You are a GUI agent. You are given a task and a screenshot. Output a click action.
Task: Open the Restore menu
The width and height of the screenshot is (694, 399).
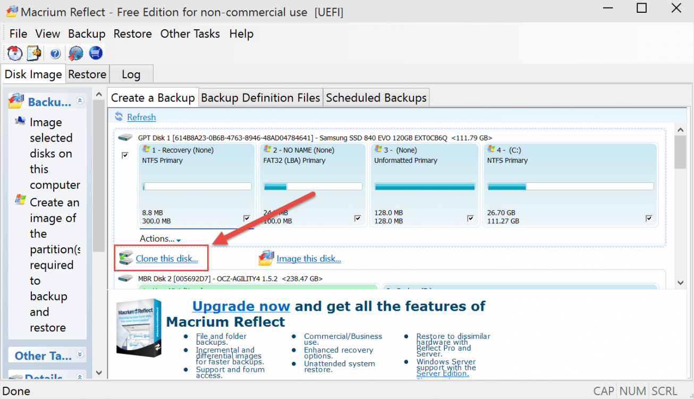click(133, 34)
